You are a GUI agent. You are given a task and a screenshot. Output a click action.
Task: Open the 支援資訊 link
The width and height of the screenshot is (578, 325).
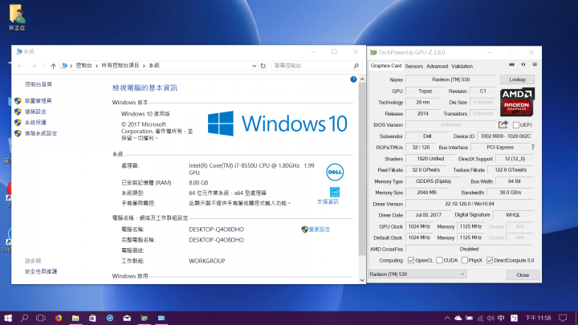click(328, 201)
